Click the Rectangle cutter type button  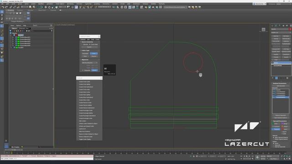pos(85,54)
